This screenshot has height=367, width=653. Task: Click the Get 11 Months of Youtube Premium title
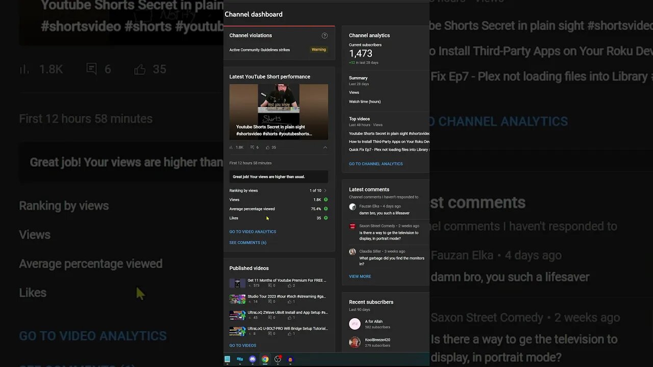click(x=287, y=280)
